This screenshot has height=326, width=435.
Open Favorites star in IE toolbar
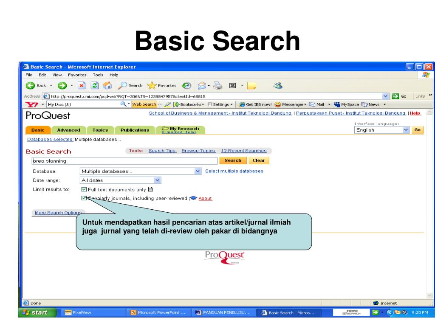point(152,86)
